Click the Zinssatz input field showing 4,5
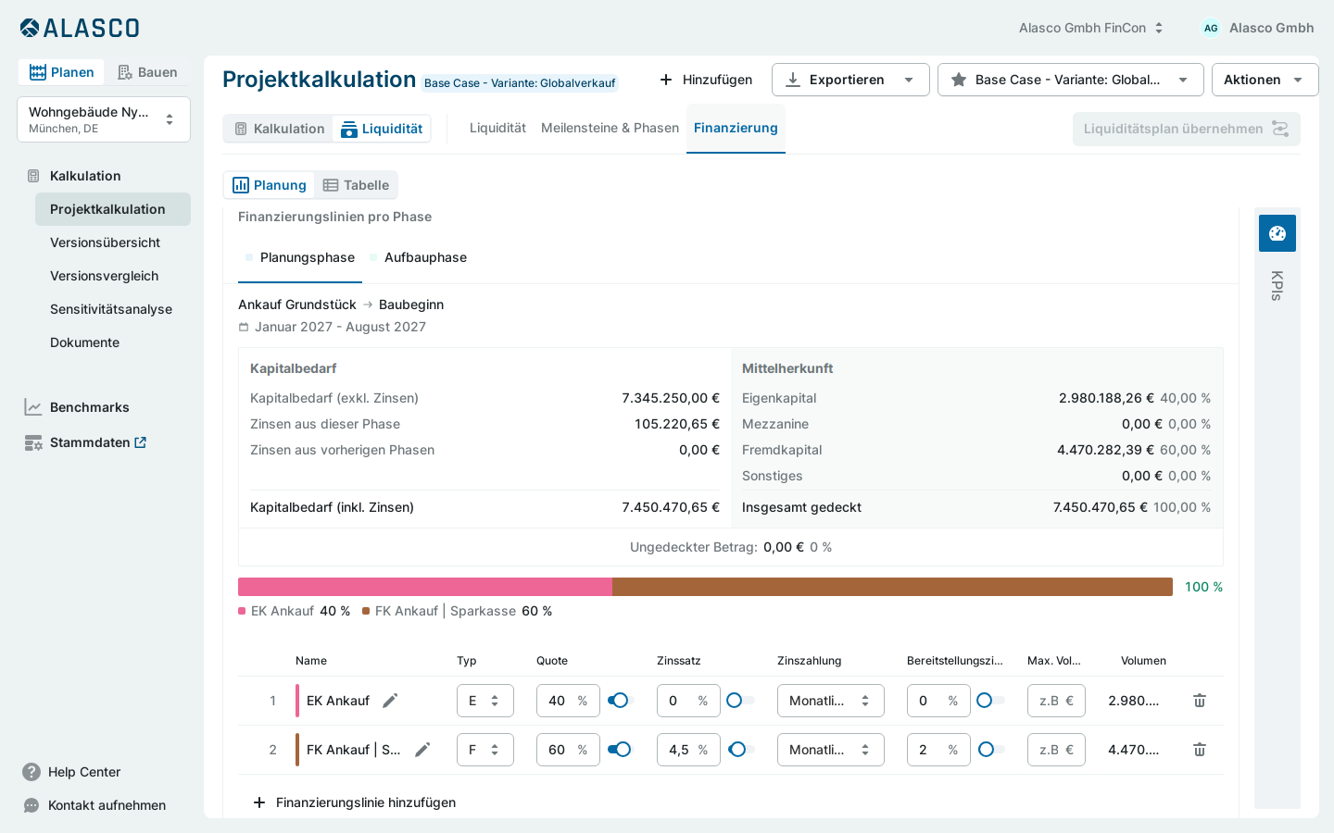This screenshot has width=1334, height=833. [x=688, y=750]
